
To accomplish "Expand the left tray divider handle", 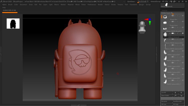I will coord(1,54).
